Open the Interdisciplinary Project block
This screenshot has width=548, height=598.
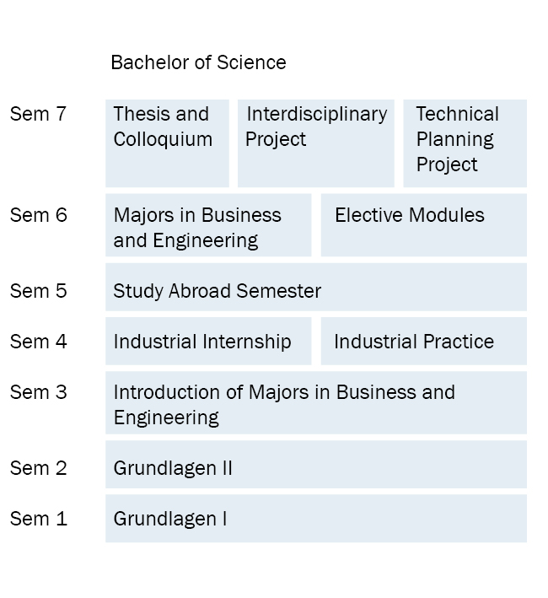[315, 143]
